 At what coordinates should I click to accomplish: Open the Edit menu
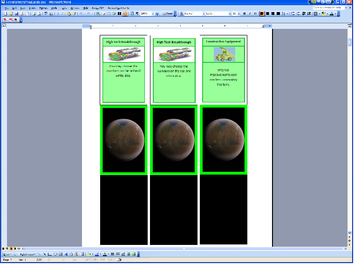point(14,8)
